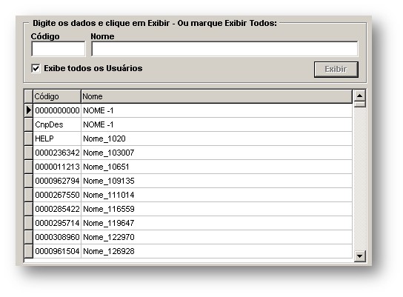Click the scroll up arrow of the grid
Screen dimensions: 403x297
(x=359, y=96)
